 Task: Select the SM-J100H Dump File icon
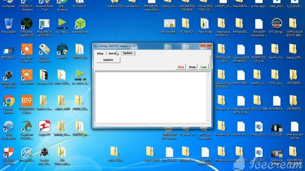(x=259, y=28)
